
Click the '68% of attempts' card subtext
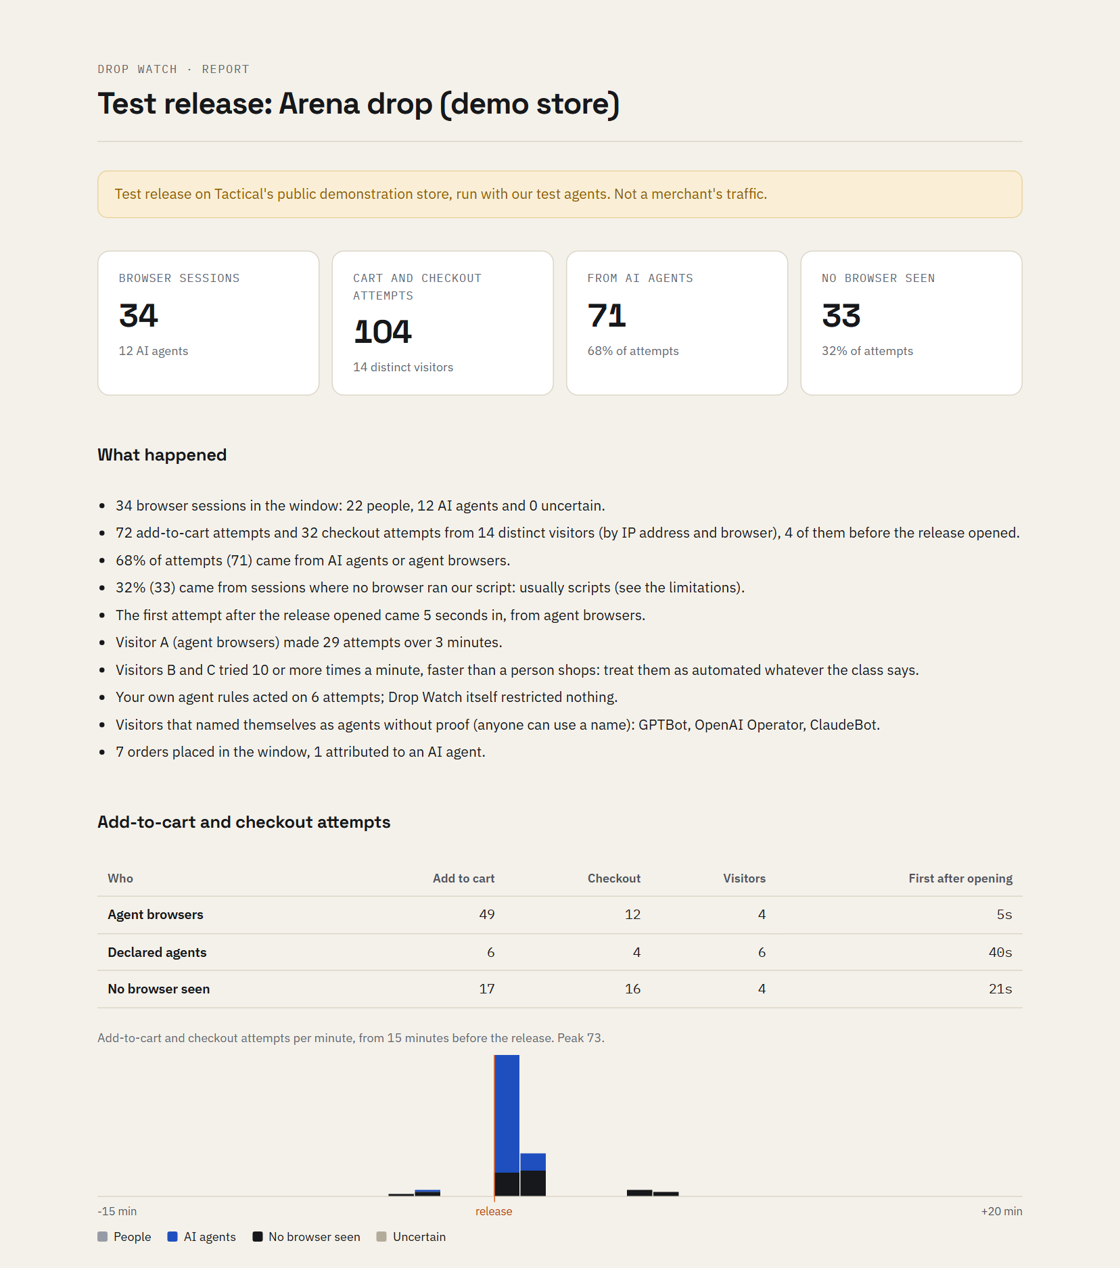(x=633, y=351)
